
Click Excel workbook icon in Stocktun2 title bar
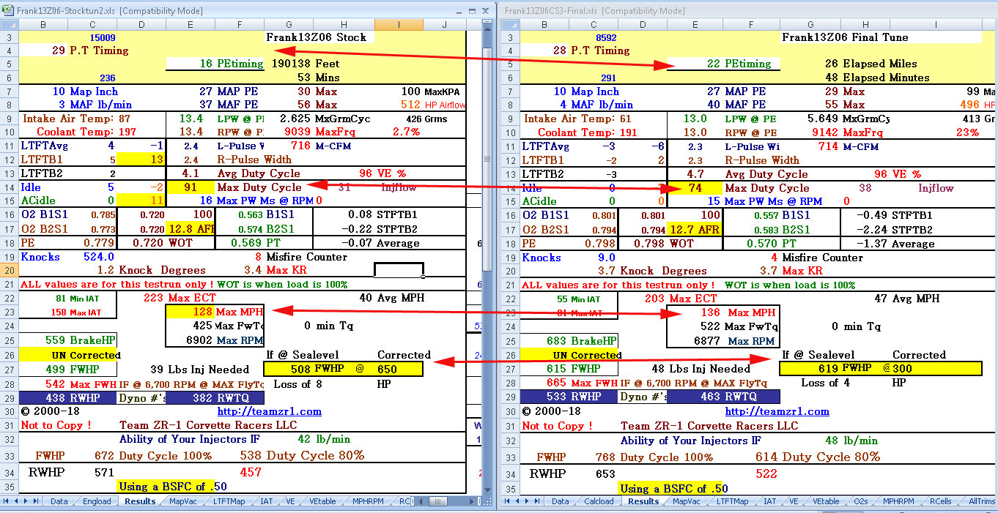coord(7,11)
